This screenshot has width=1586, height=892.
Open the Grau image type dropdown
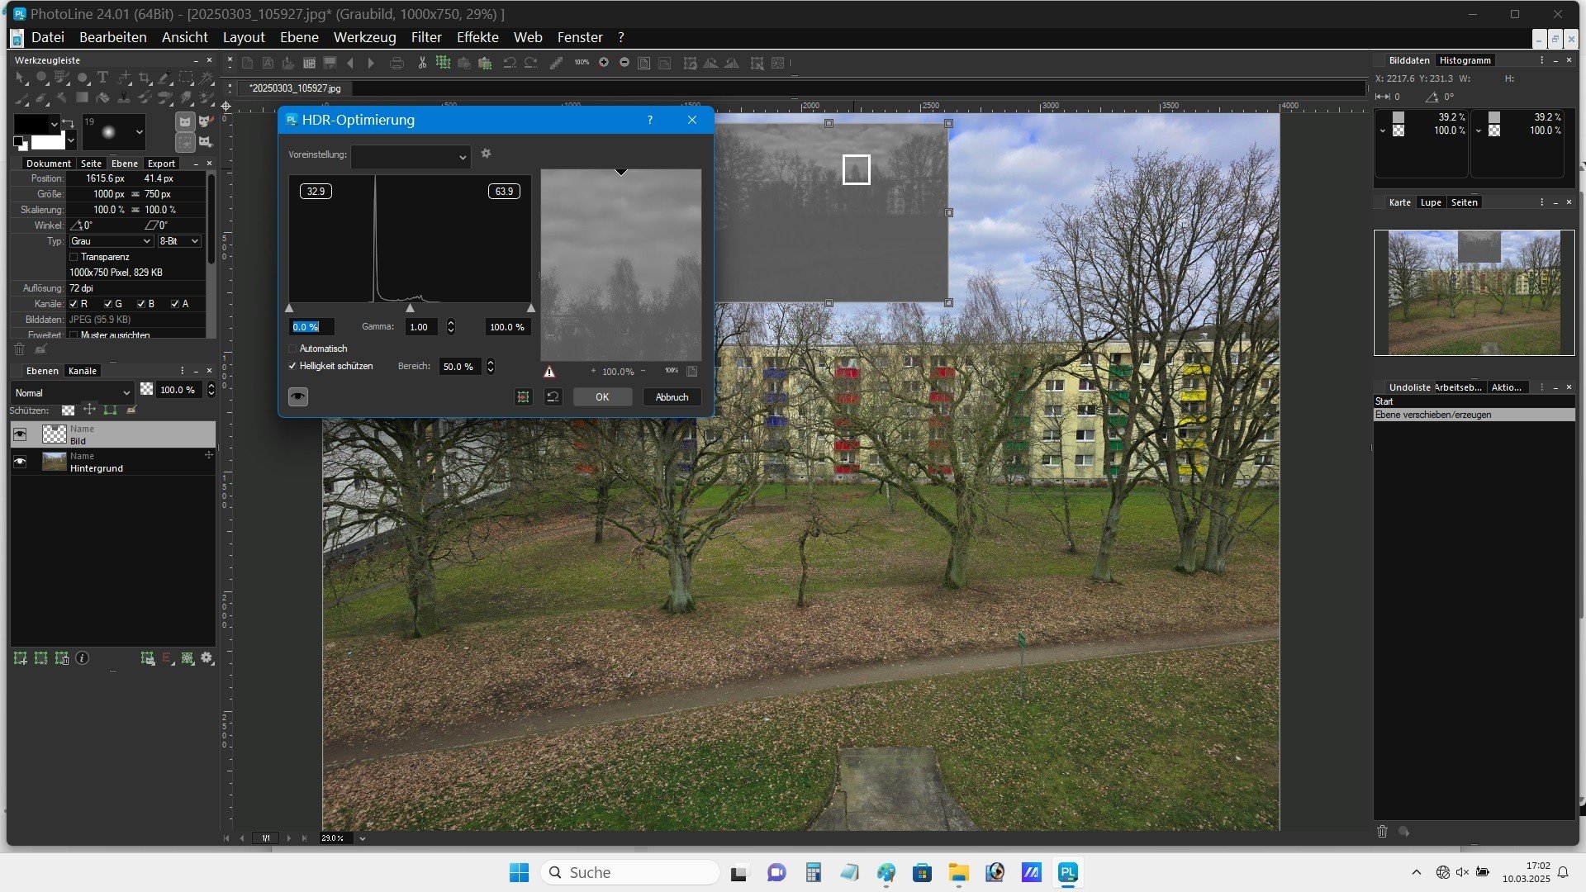tap(111, 241)
